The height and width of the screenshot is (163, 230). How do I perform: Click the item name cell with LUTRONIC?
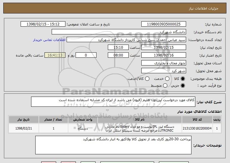point(140,129)
